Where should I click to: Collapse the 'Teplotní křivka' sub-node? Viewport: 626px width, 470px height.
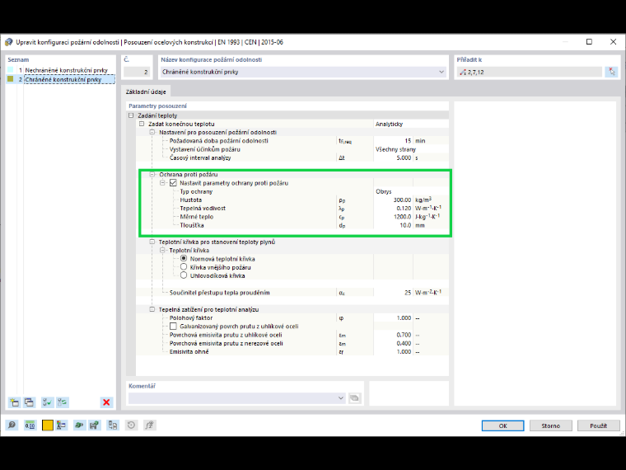click(x=162, y=250)
